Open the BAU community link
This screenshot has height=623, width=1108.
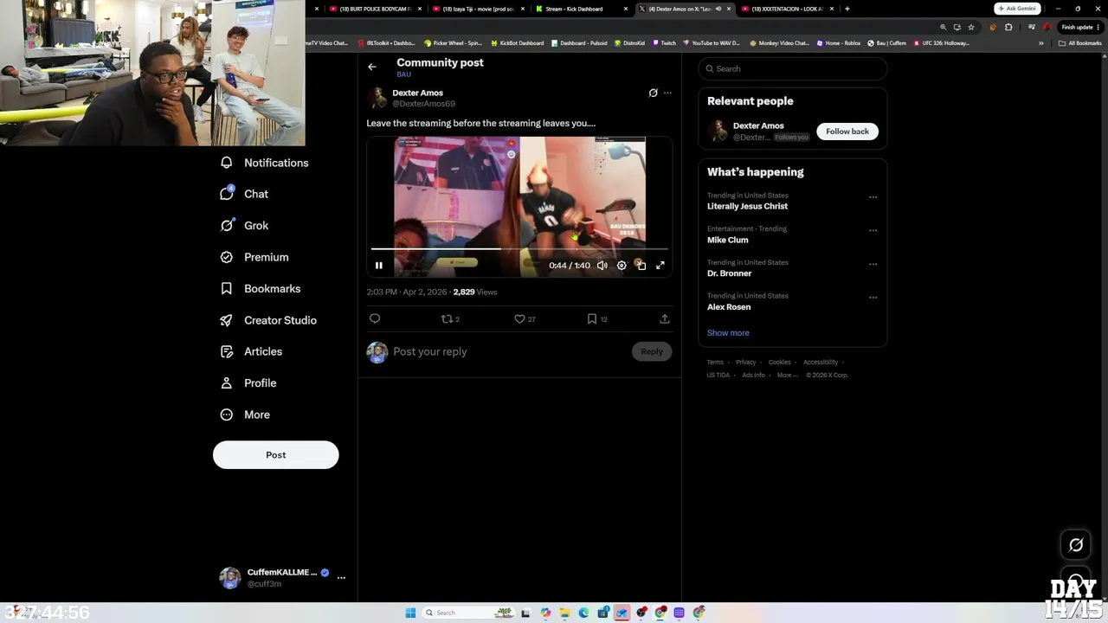(x=403, y=74)
